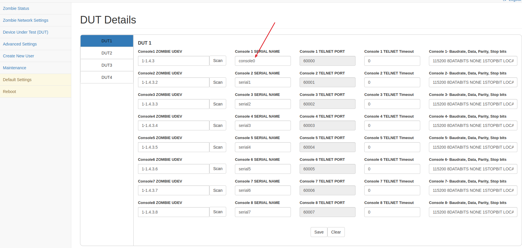Screen dimensions: 522x248
Task: Click Console 2 baudrate settings field
Action: (473, 82)
